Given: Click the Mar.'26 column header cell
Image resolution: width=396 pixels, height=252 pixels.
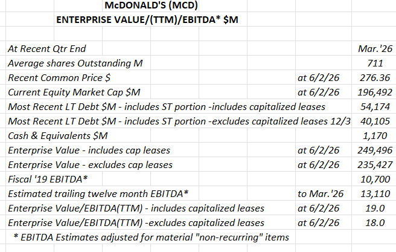Looking at the screenshot, I should click(x=375, y=48).
